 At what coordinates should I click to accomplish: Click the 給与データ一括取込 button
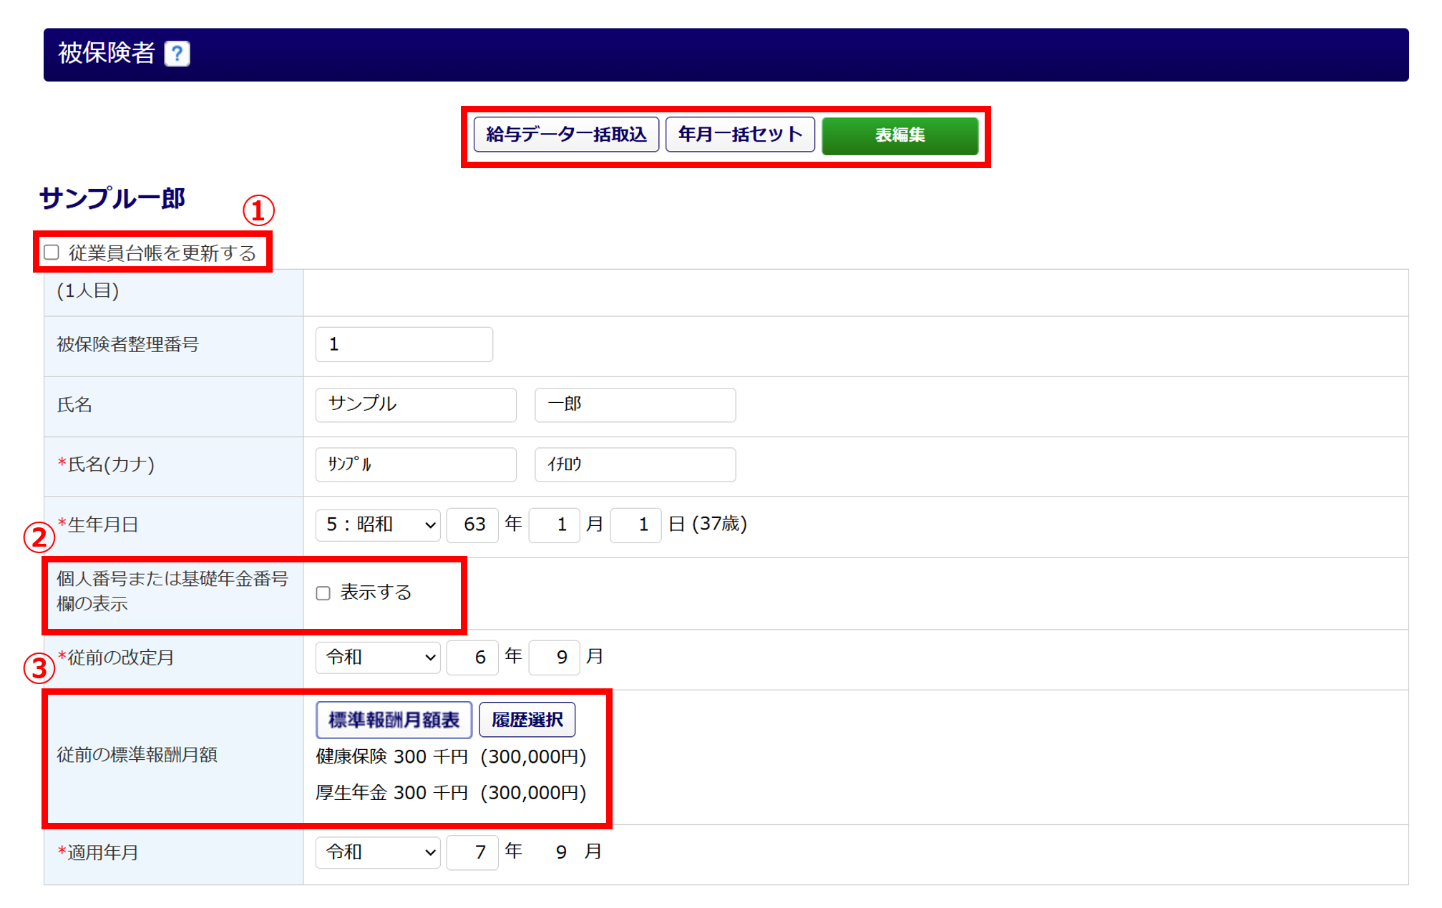pyautogui.click(x=566, y=135)
